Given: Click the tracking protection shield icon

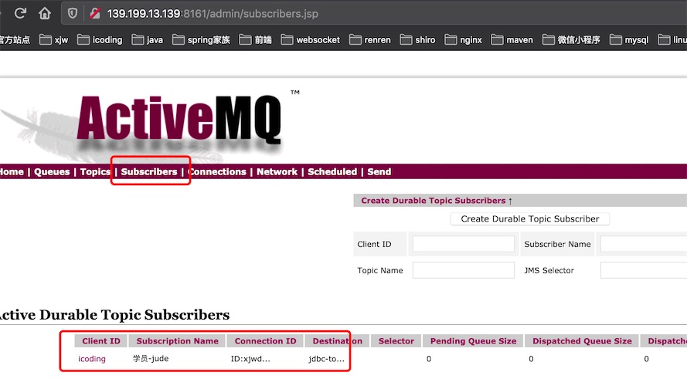Looking at the screenshot, I should 73,13.
